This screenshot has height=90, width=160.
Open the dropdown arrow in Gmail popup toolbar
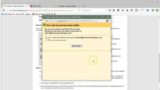tap(110, 21)
